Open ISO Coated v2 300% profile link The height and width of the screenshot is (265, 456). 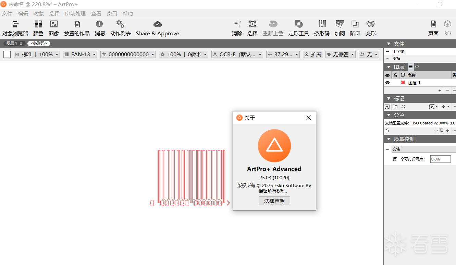tap(434, 123)
